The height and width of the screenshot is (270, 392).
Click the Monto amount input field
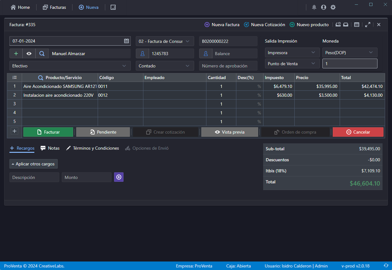86,177
